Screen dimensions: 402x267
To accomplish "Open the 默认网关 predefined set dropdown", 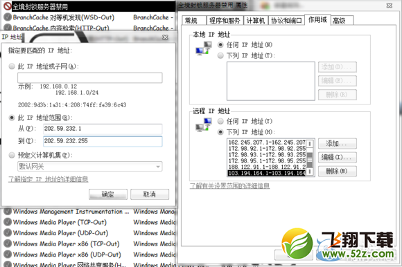I will coord(89,167).
